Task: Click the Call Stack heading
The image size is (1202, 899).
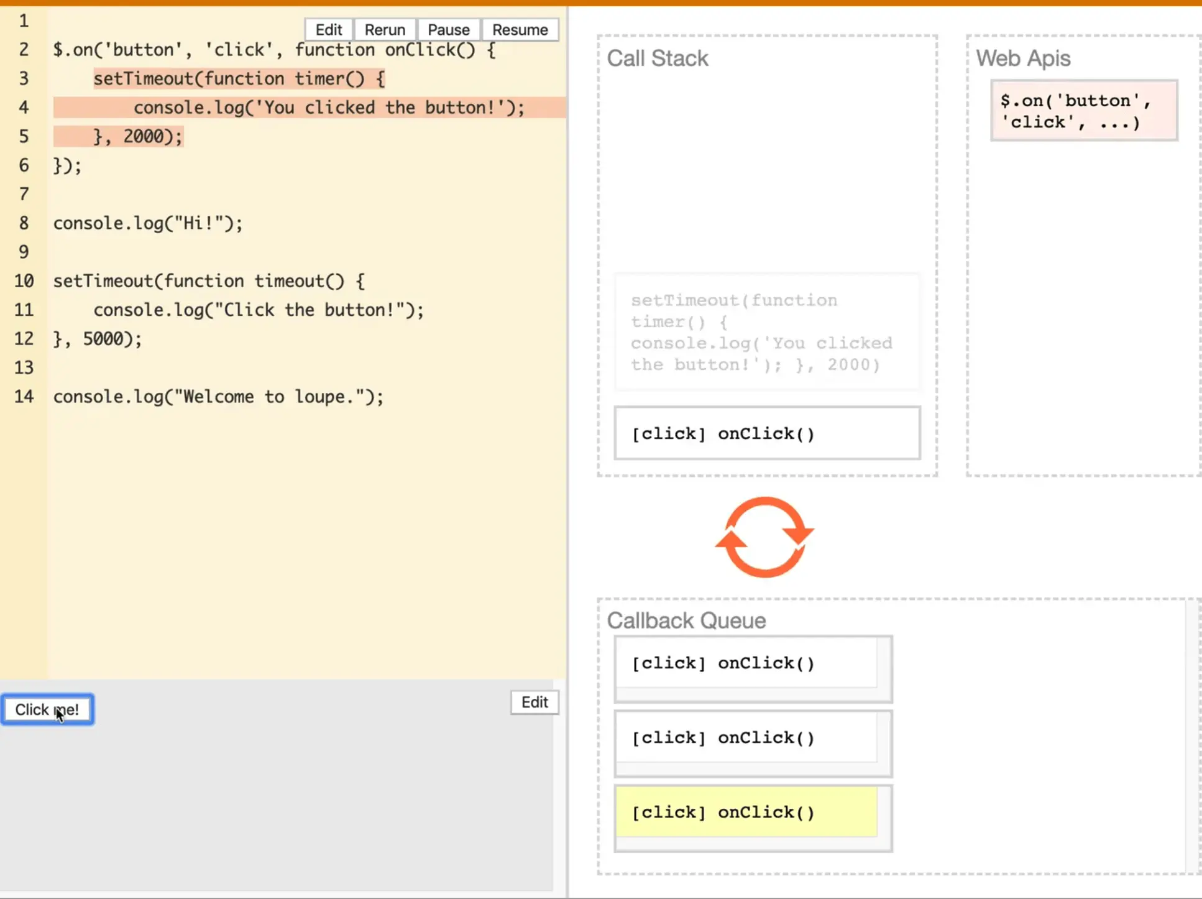Action: click(x=657, y=58)
